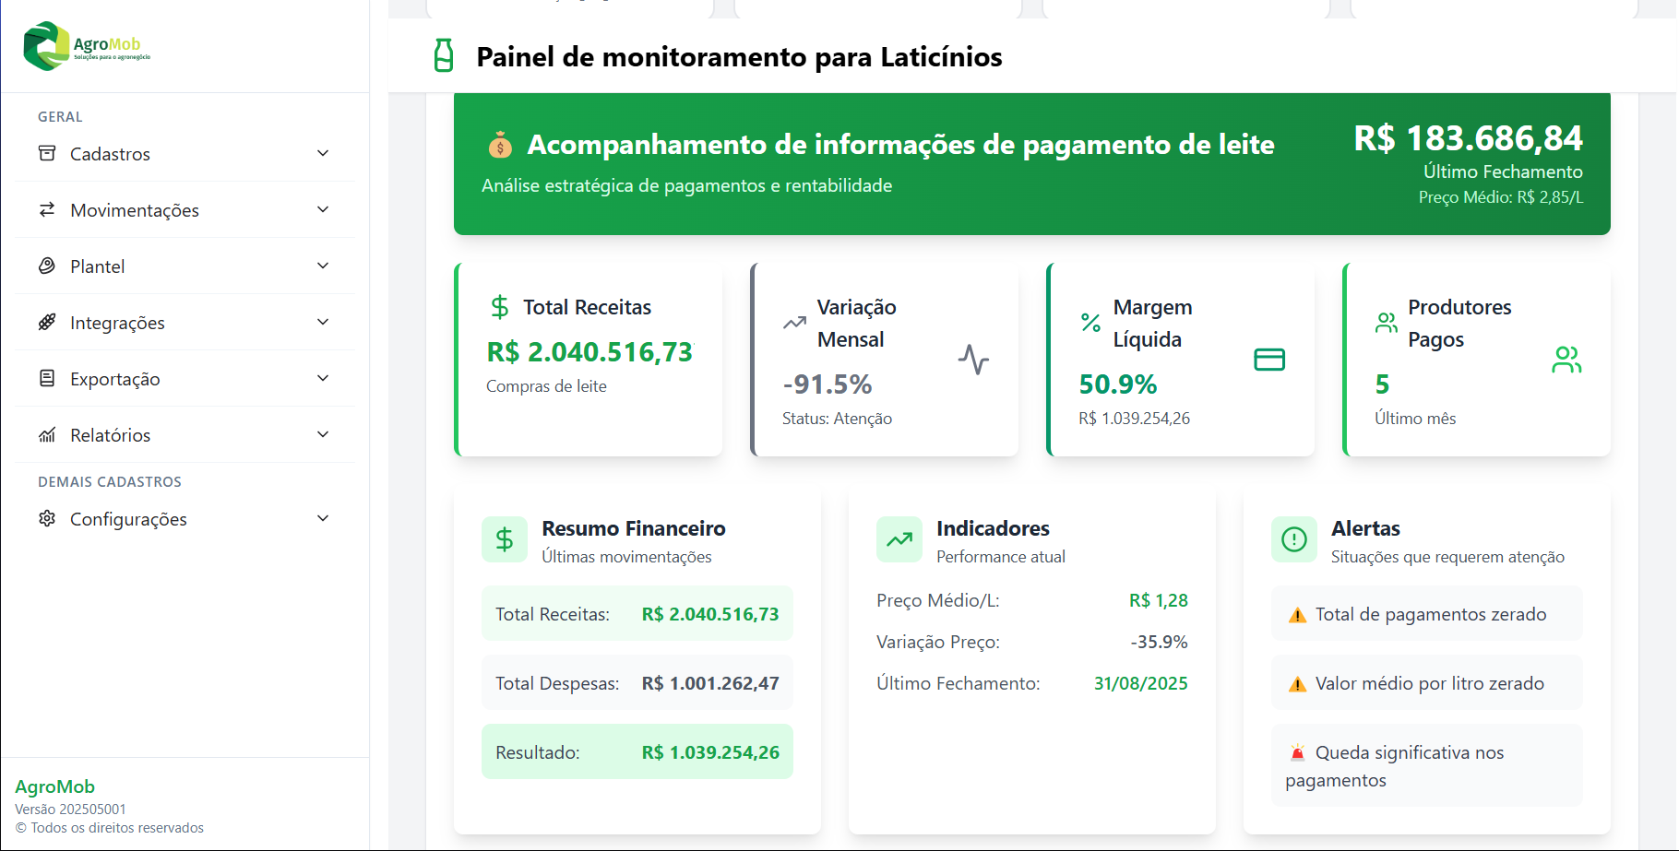Click the dollar icon beside Resumo Financeiro
1679x851 pixels.
coord(505,539)
